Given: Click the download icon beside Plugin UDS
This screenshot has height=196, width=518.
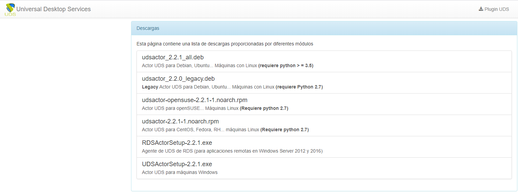Looking at the screenshot, I should pyautogui.click(x=481, y=9).
